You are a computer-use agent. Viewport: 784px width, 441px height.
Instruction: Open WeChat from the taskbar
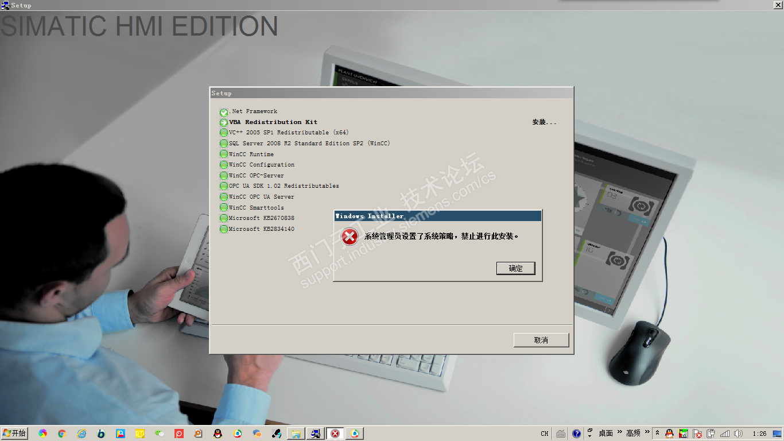coord(160,434)
